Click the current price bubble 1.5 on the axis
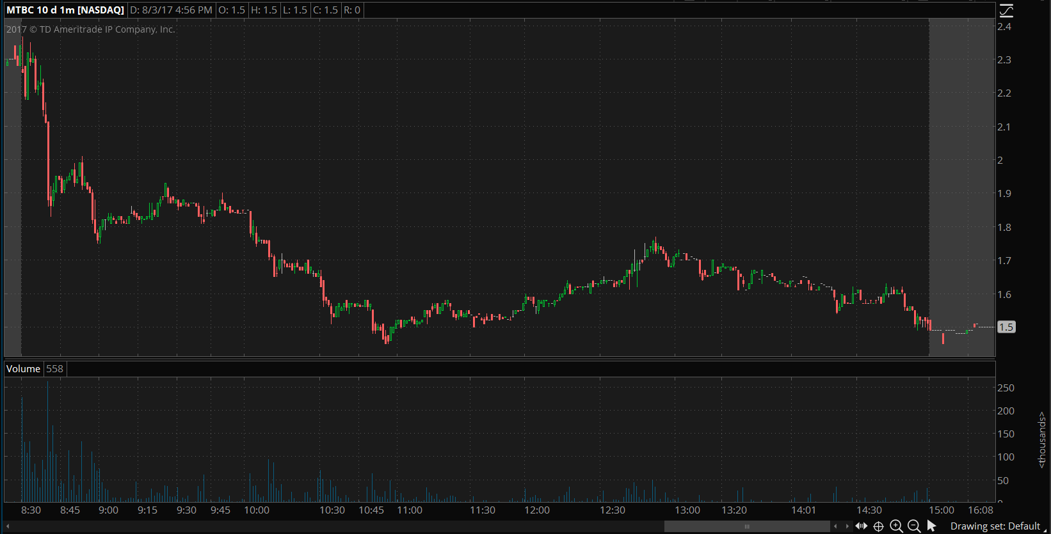1051x534 pixels. 1006,327
